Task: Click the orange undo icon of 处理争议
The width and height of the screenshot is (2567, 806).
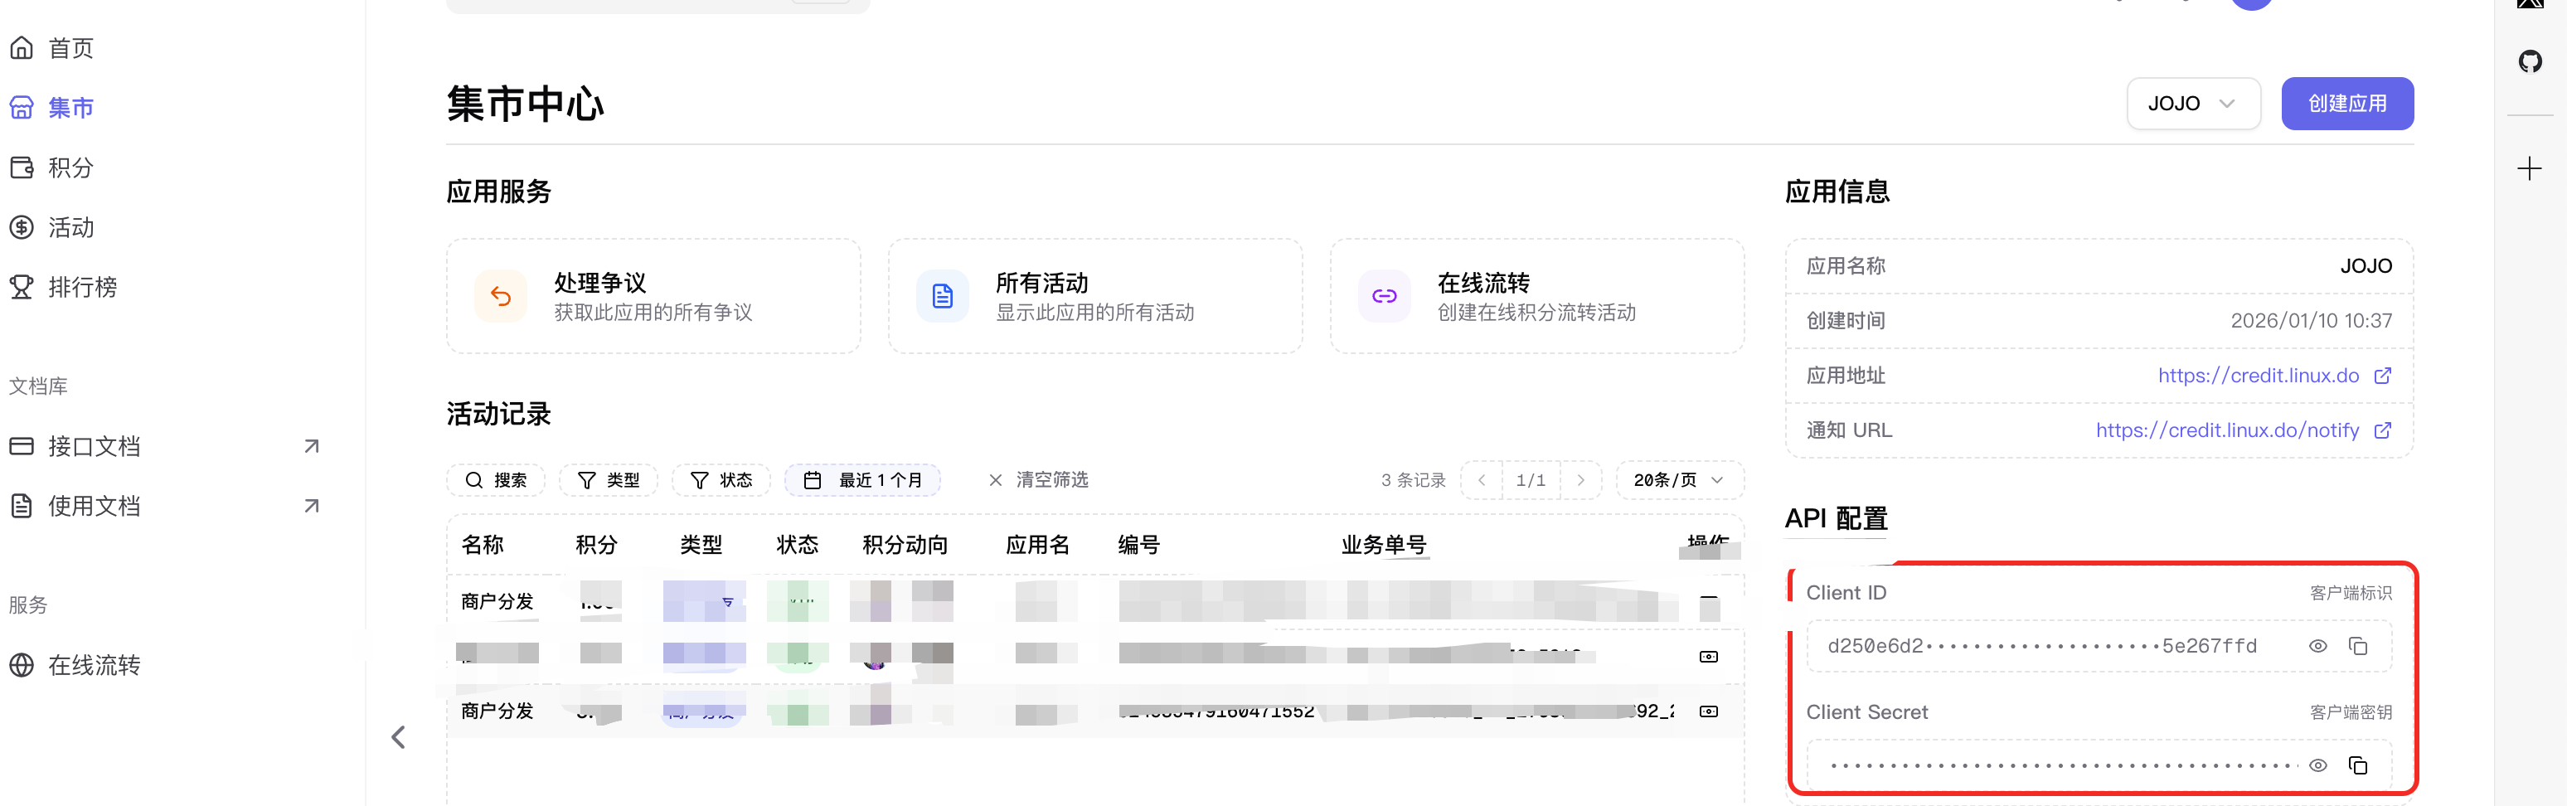Action: tap(500, 296)
